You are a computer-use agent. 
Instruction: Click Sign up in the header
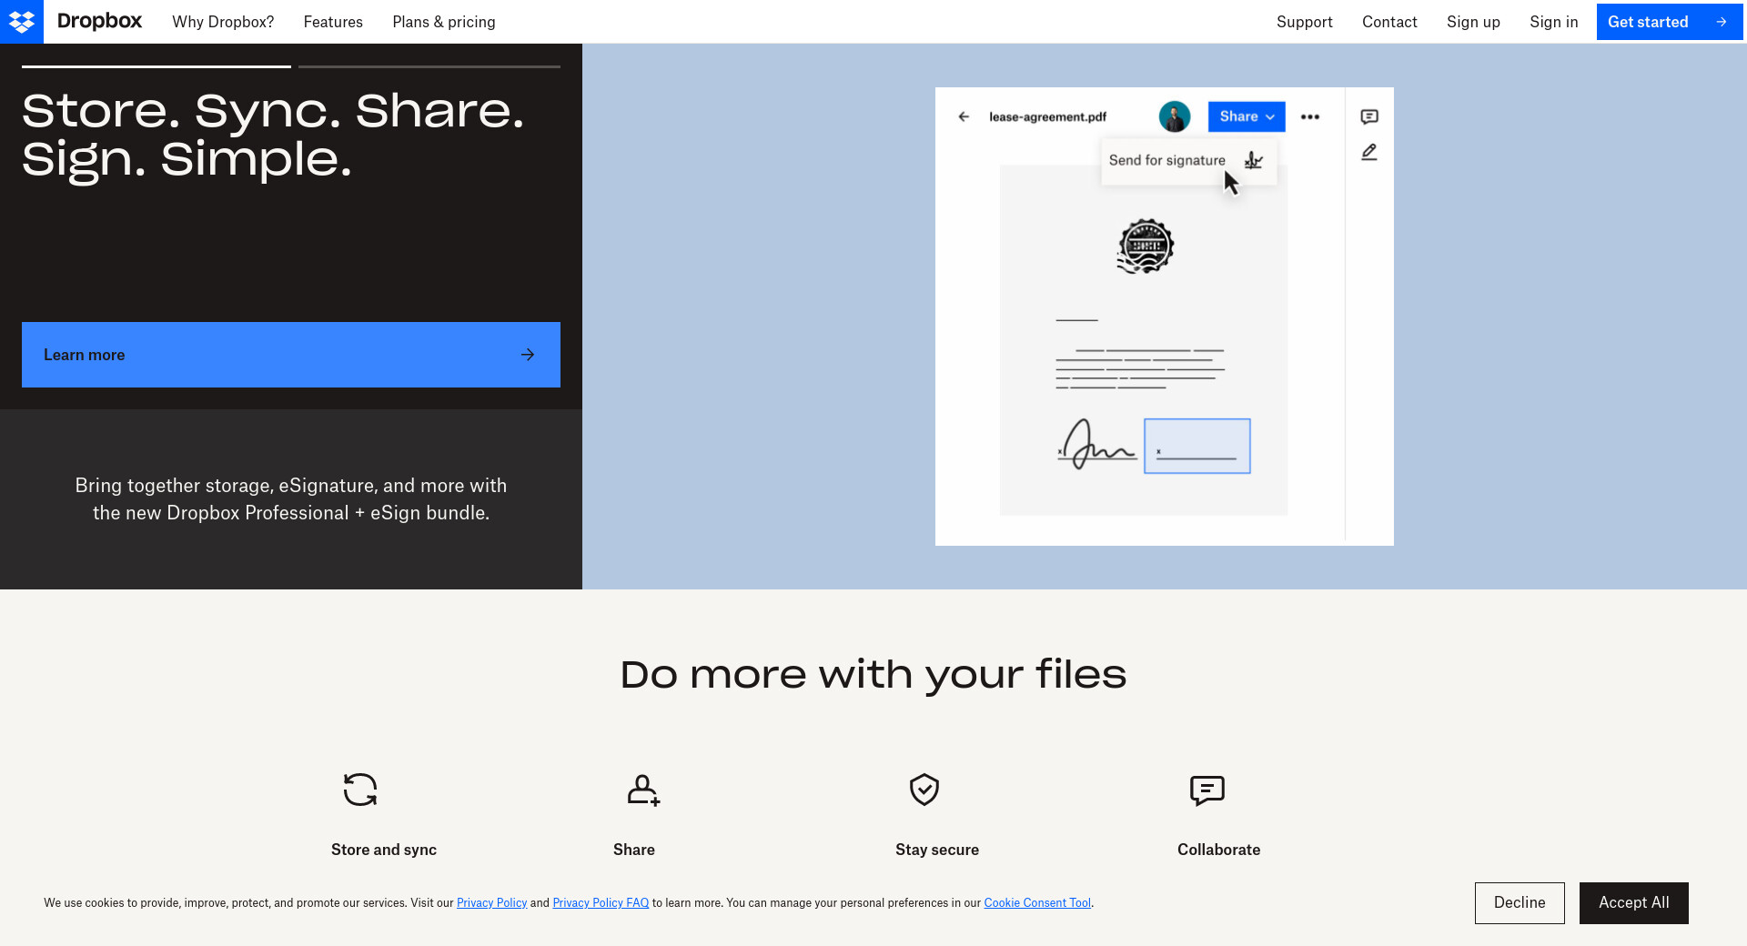[x=1473, y=22]
